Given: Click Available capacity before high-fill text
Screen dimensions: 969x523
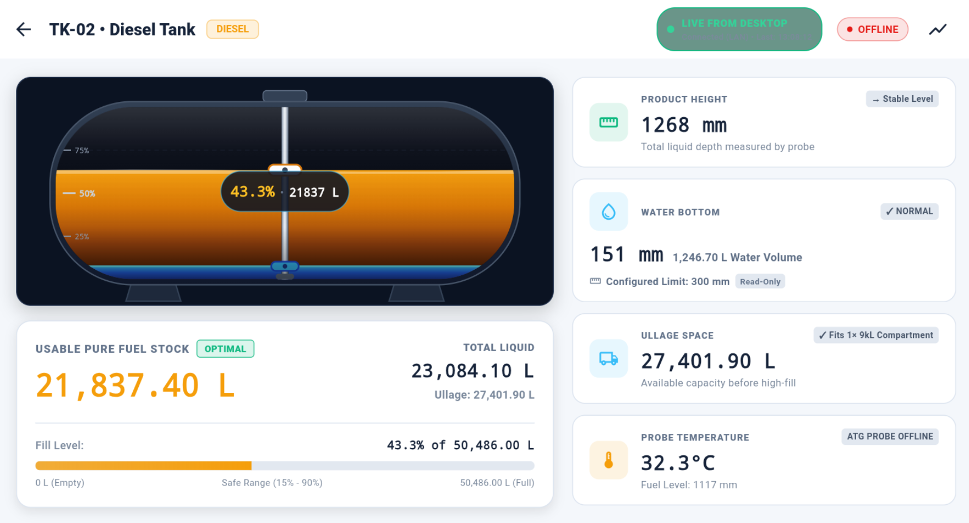Looking at the screenshot, I should pyautogui.click(x=718, y=383).
